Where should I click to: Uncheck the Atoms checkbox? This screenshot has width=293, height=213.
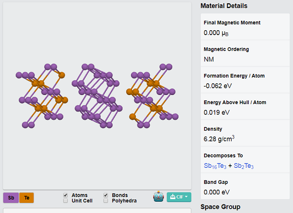66,195
